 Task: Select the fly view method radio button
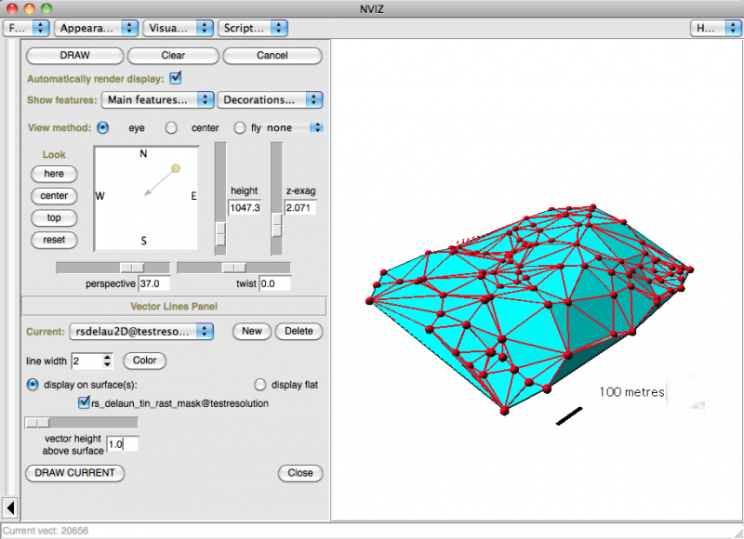(x=240, y=127)
